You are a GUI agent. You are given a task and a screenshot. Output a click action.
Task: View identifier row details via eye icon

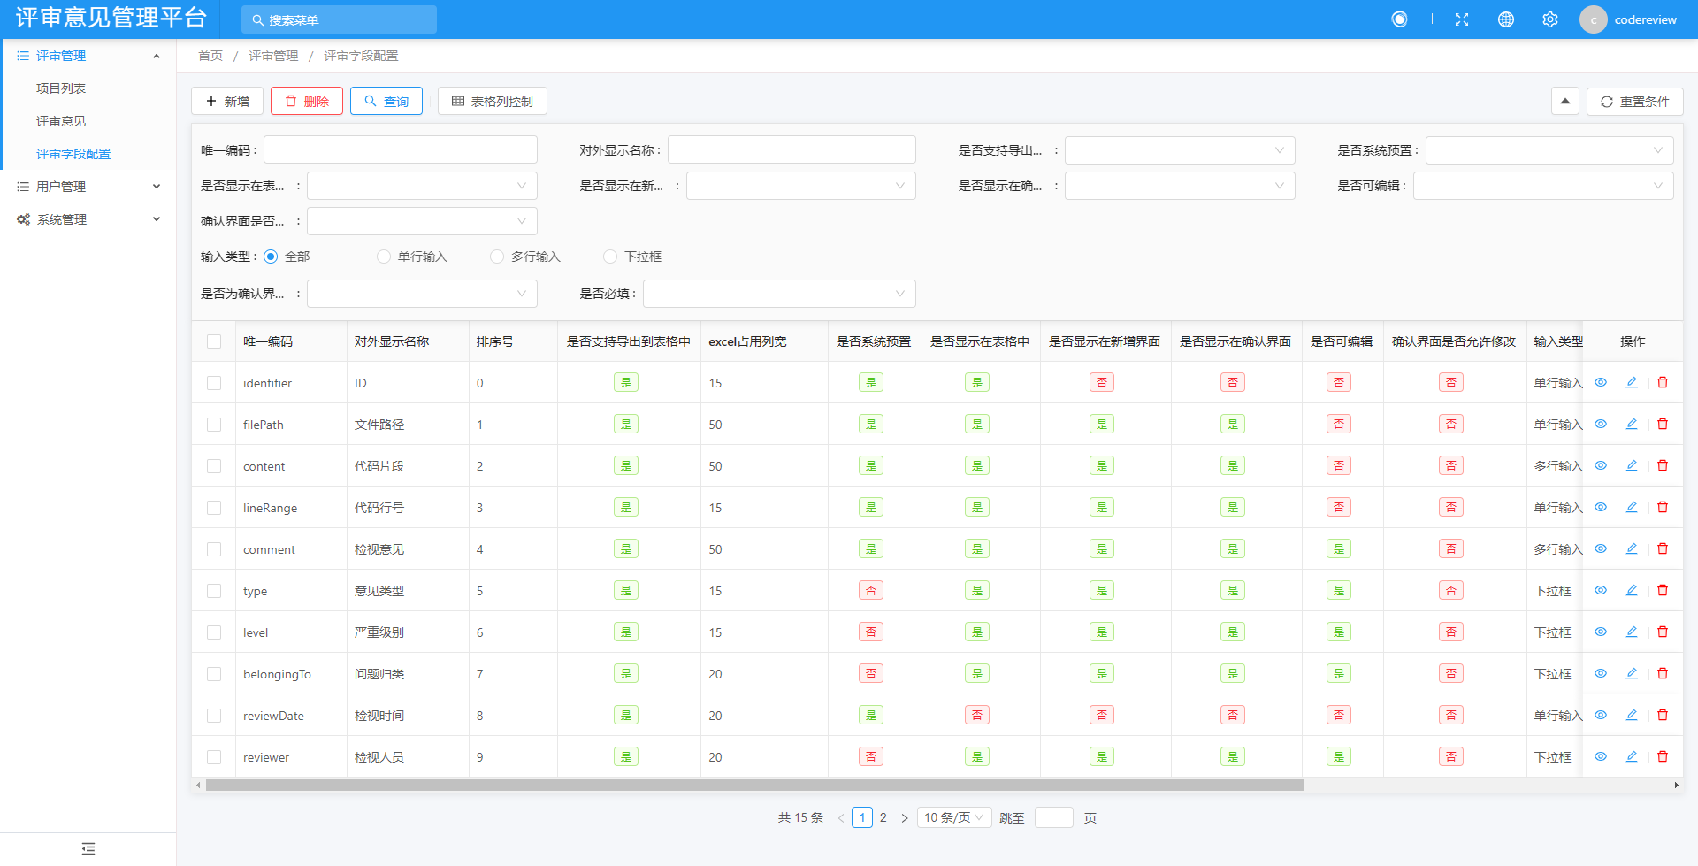coord(1601,382)
